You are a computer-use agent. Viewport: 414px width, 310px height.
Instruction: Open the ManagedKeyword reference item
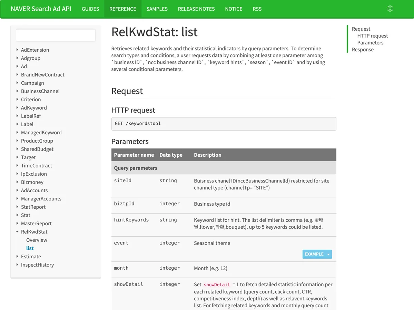click(x=41, y=133)
